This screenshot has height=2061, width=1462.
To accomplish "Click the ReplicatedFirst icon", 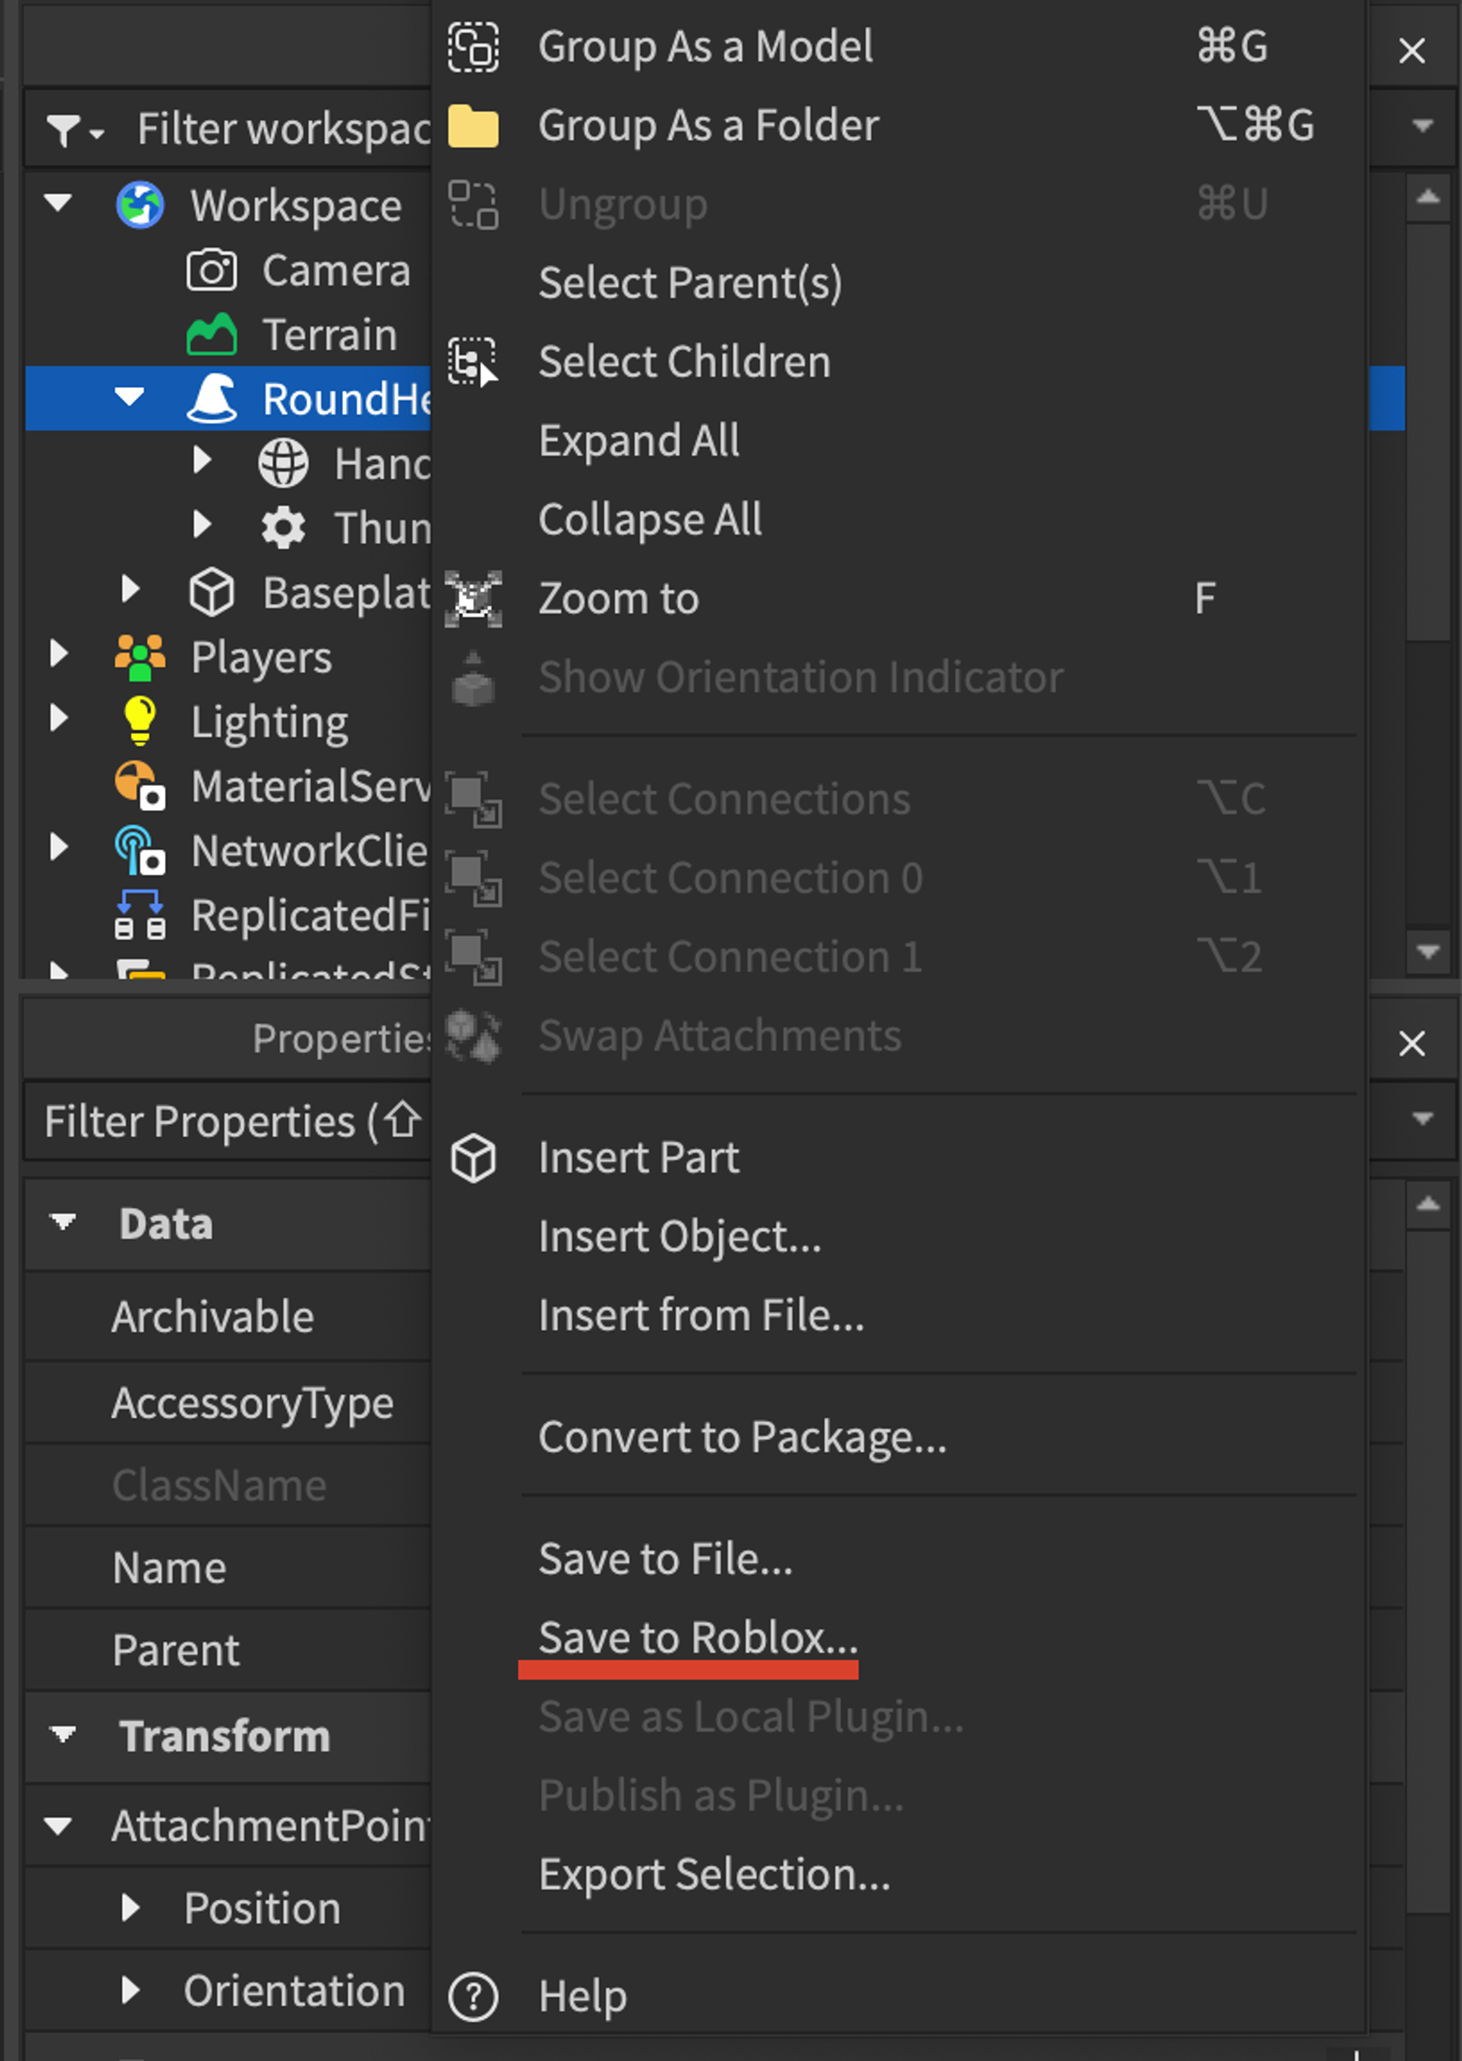I will point(141,915).
